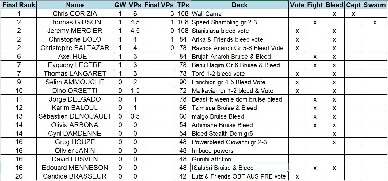Select the Candice BRASSEUR name cell
Viewport: 388px width, 181px height.
pos(75,176)
